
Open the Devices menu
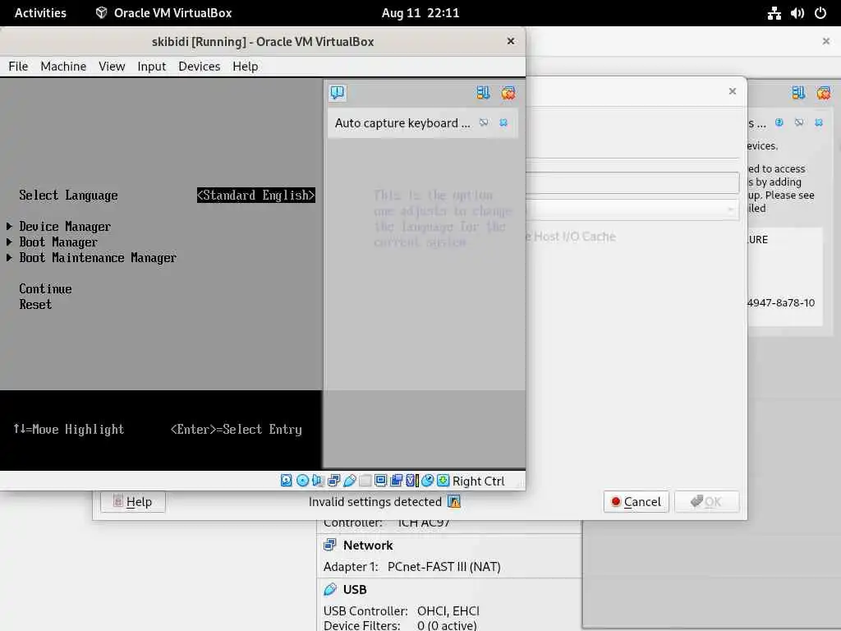[199, 66]
